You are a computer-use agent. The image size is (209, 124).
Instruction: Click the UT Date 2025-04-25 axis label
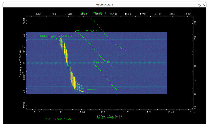[109, 116]
